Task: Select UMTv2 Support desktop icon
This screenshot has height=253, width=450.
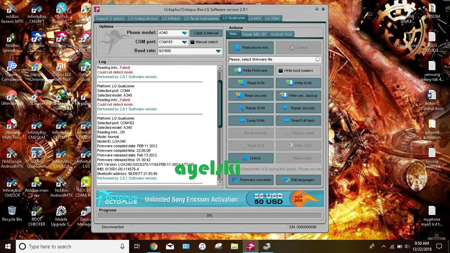Action: click(x=62, y=13)
